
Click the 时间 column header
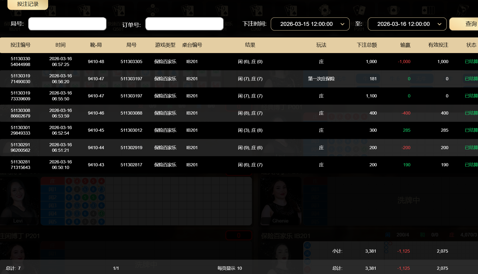61,45
